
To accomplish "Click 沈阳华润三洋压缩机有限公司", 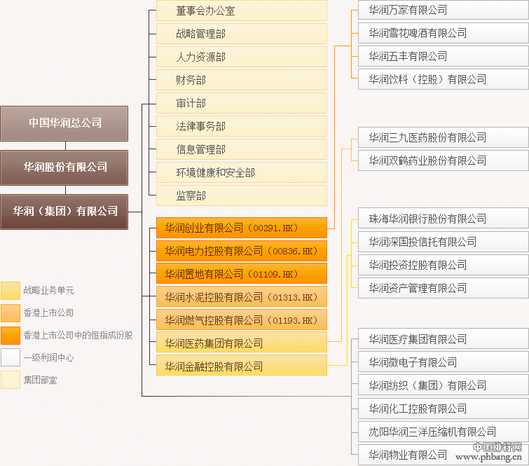I will 444,432.
